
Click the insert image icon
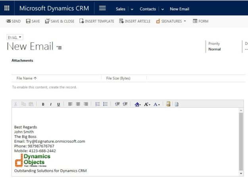tap(168, 104)
